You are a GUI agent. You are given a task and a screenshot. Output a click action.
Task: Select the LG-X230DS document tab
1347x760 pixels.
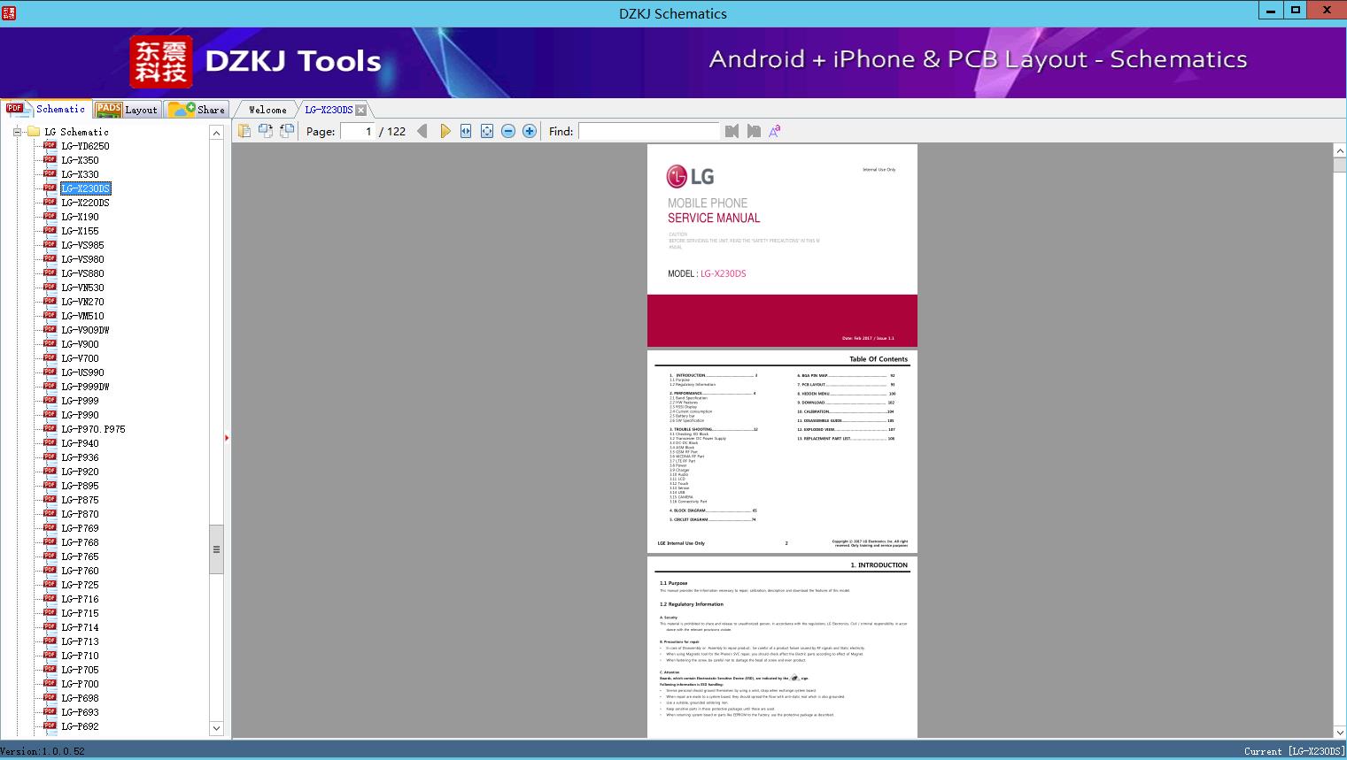coord(329,110)
